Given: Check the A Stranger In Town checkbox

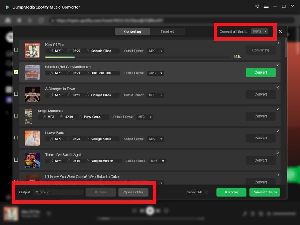Looking at the screenshot, I should point(16,94).
